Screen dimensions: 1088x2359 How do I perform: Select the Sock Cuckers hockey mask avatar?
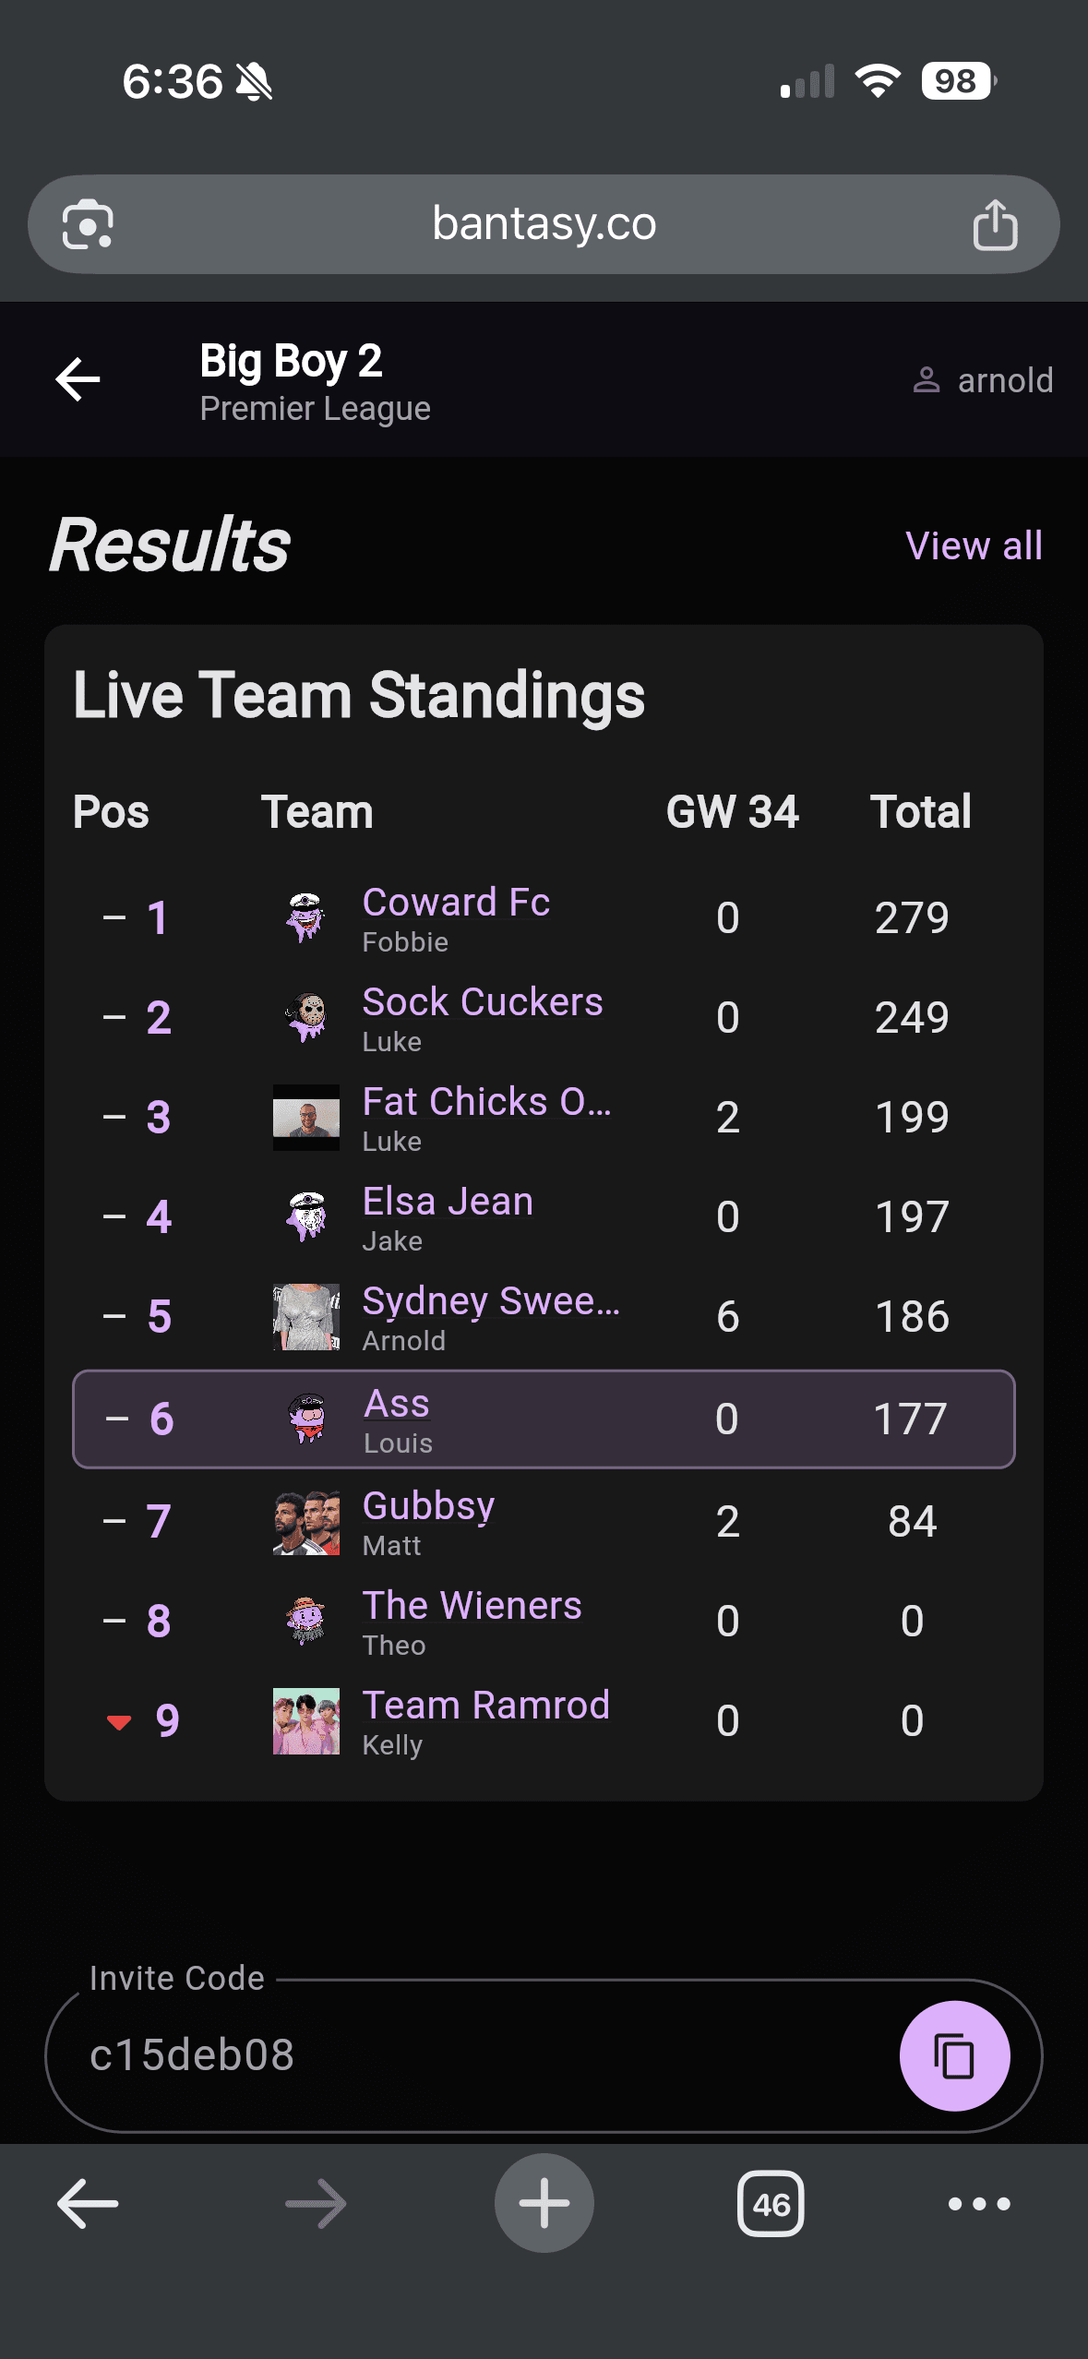(x=305, y=1016)
